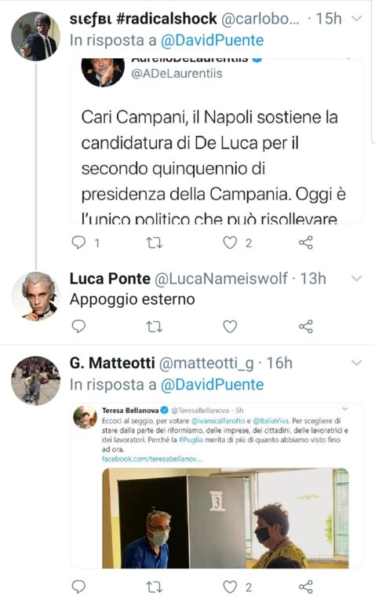Share the tweet quoting ADeLaurentiis
Image resolution: width=375 pixels, height=603 pixels.
pos(306,243)
